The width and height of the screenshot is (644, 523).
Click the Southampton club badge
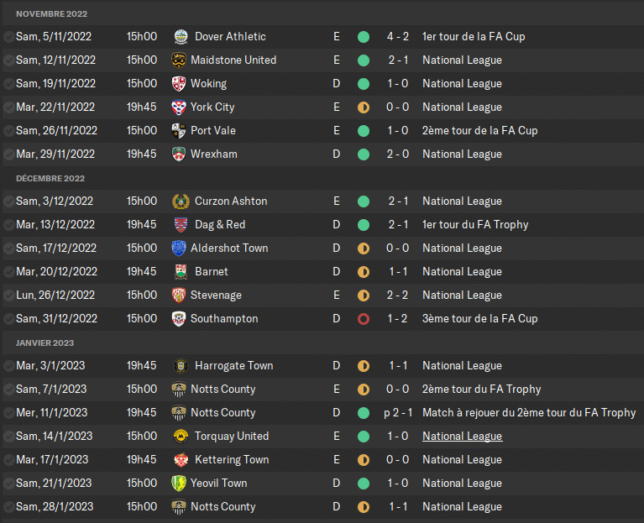pyautogui.click(x=178, y=319)
